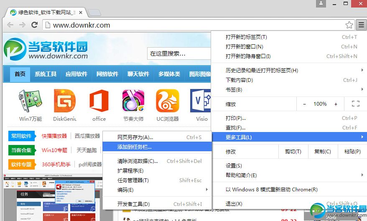Click the 常用软件 category label
The image size is (367, 221).
click(x=22, y=136)
